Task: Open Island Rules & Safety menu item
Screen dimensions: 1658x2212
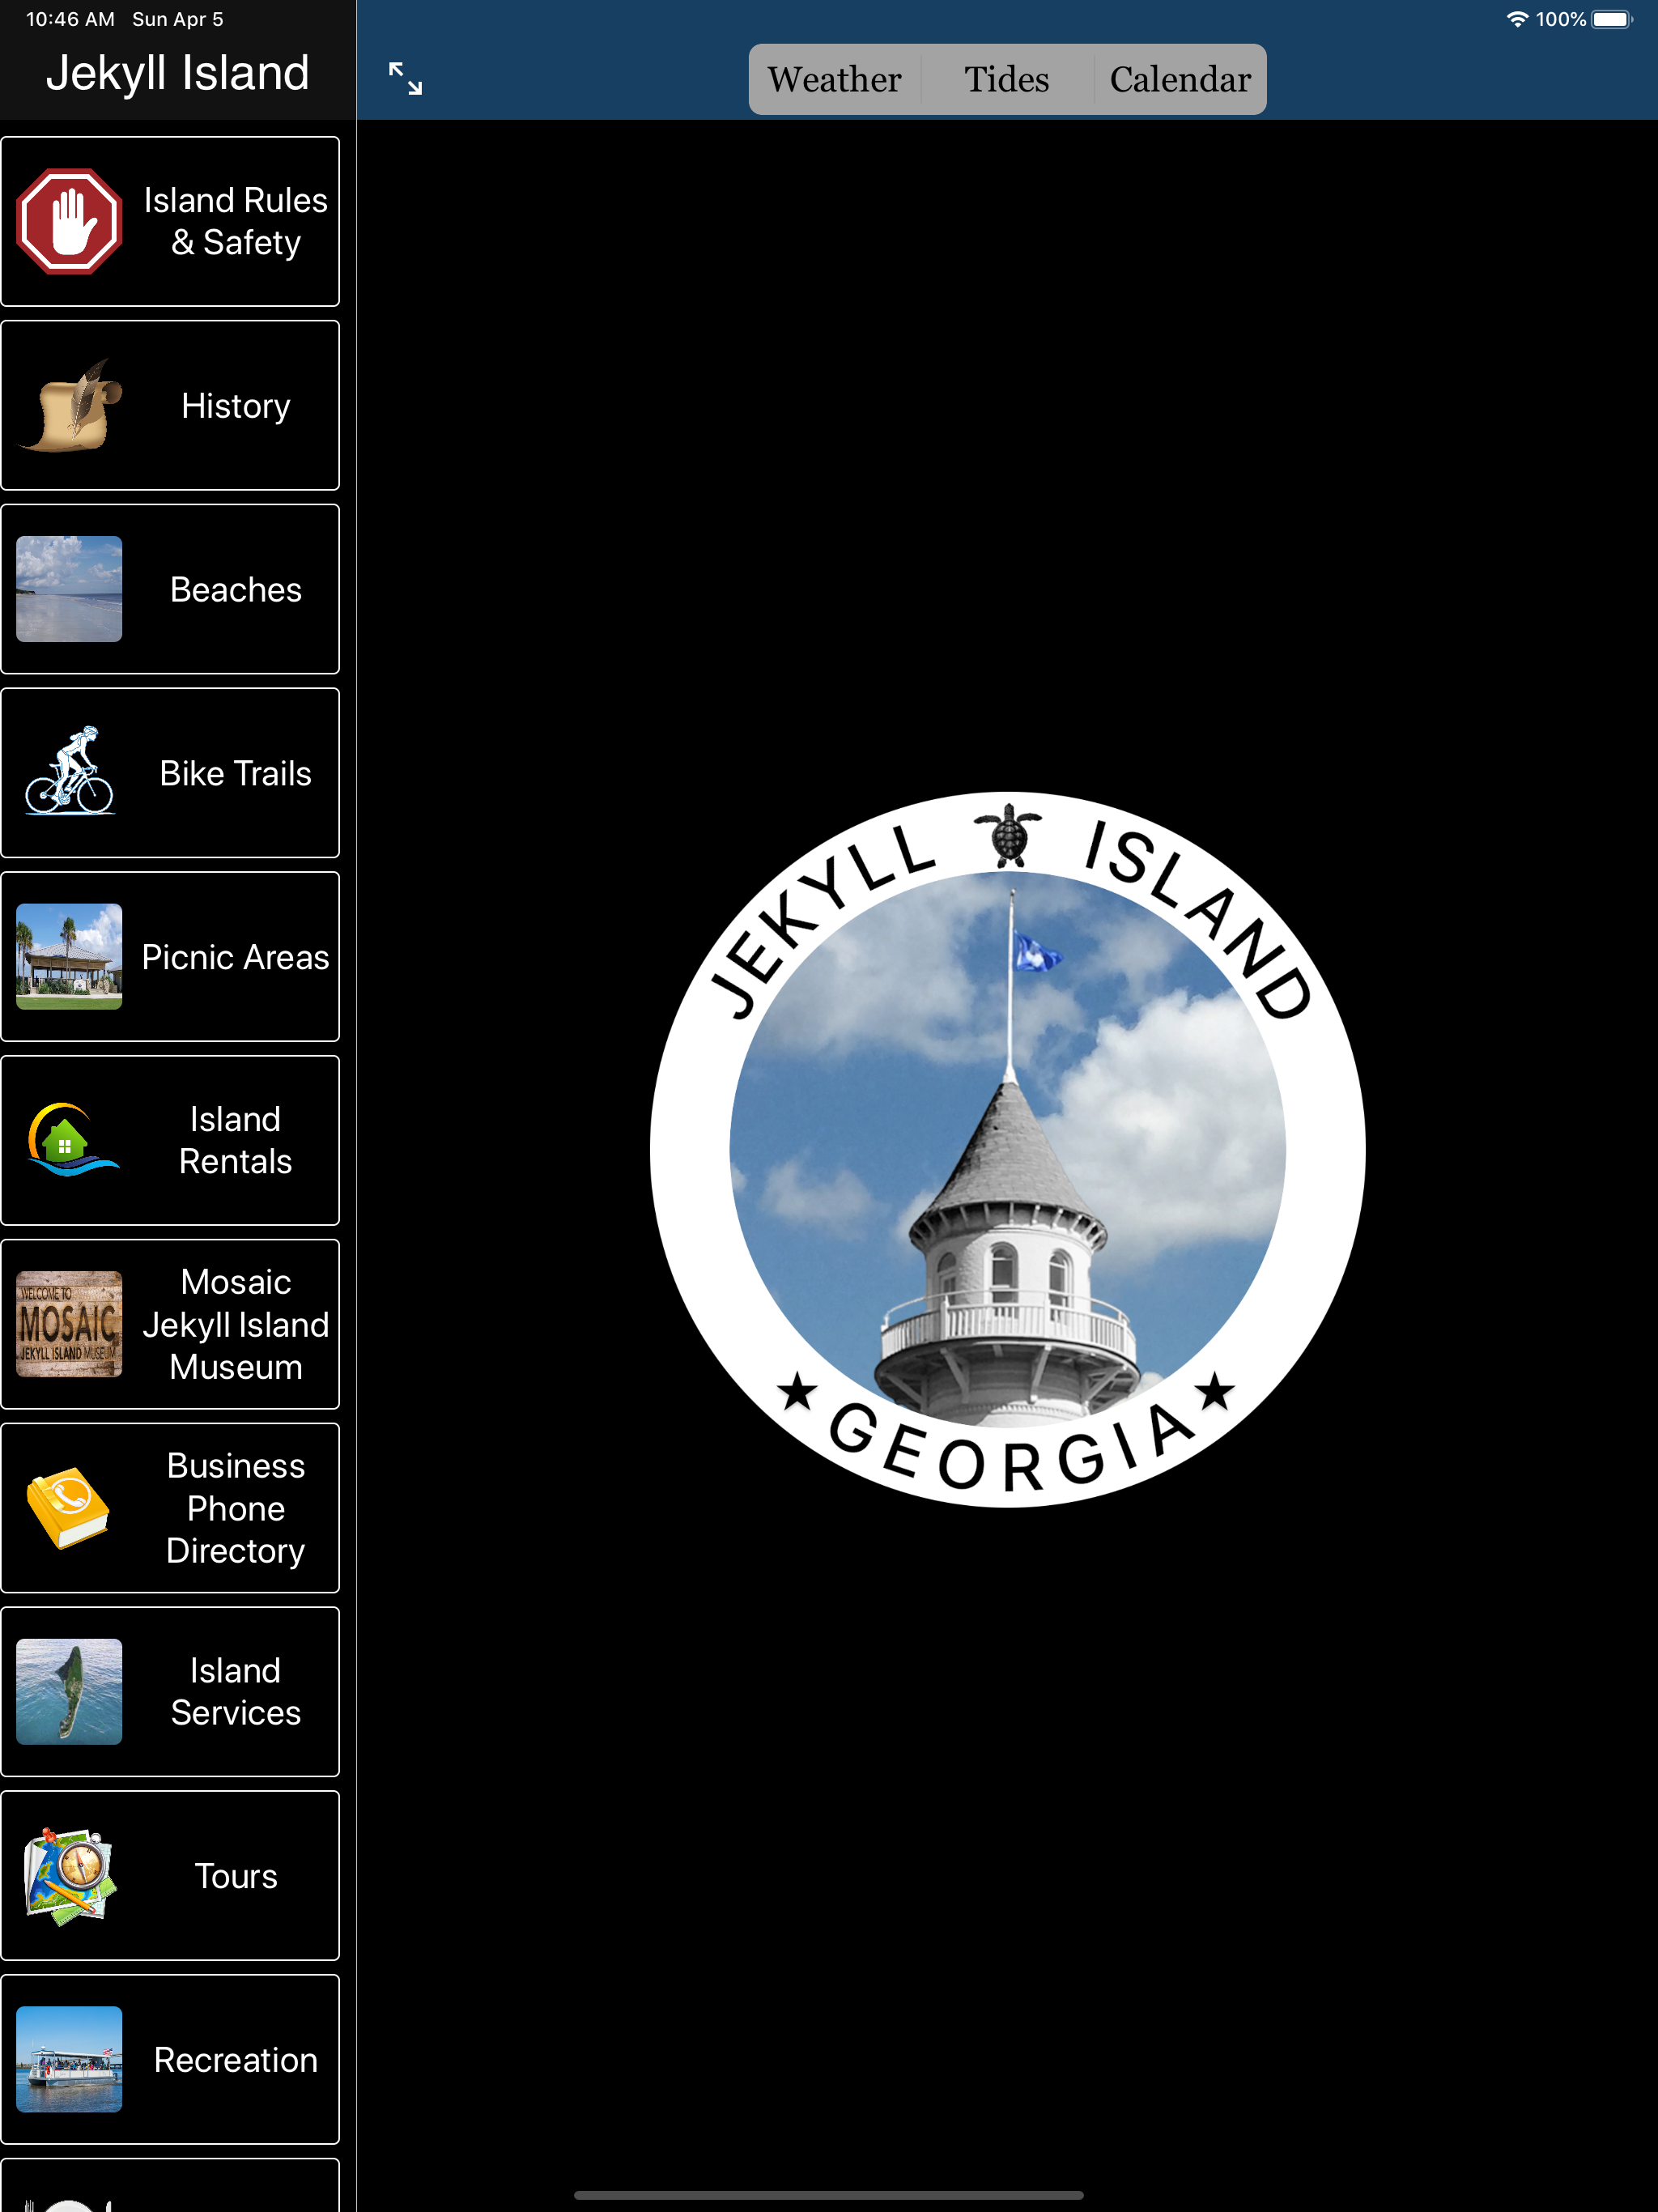Action: pyautogui.click(x=170, y=221)
